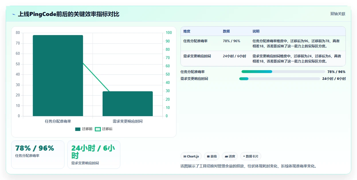357x180 pixels.
Task: Click the right-axis 100 tick label
Action: (169, 33)
